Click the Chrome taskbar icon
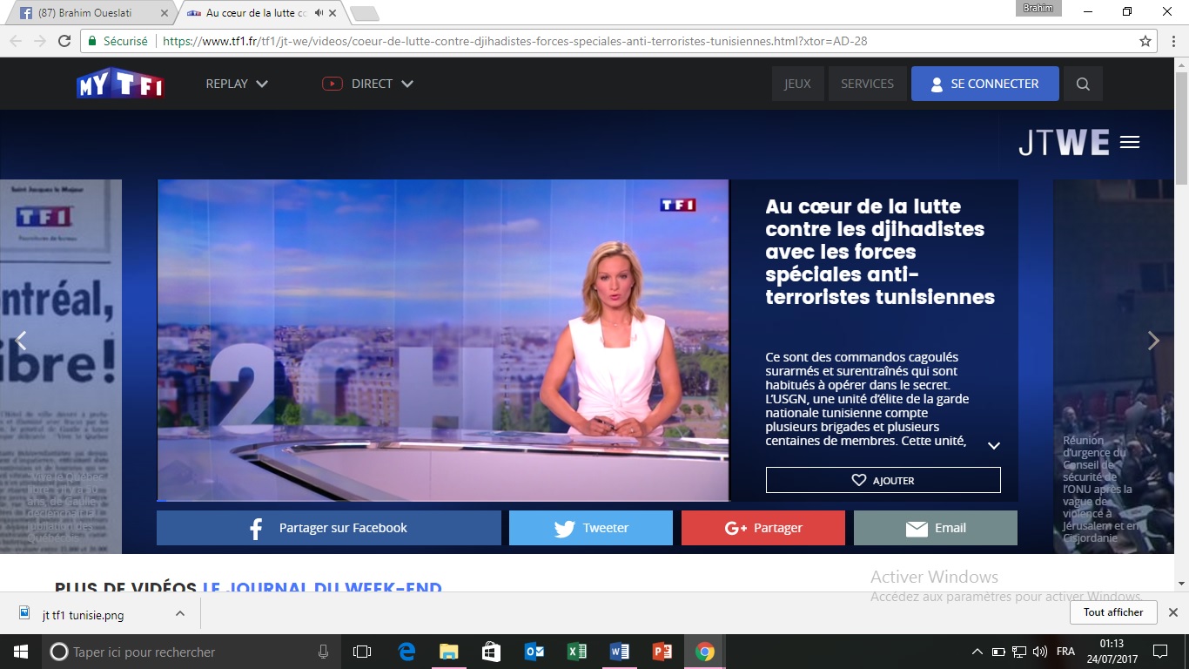 click(704, 652)
